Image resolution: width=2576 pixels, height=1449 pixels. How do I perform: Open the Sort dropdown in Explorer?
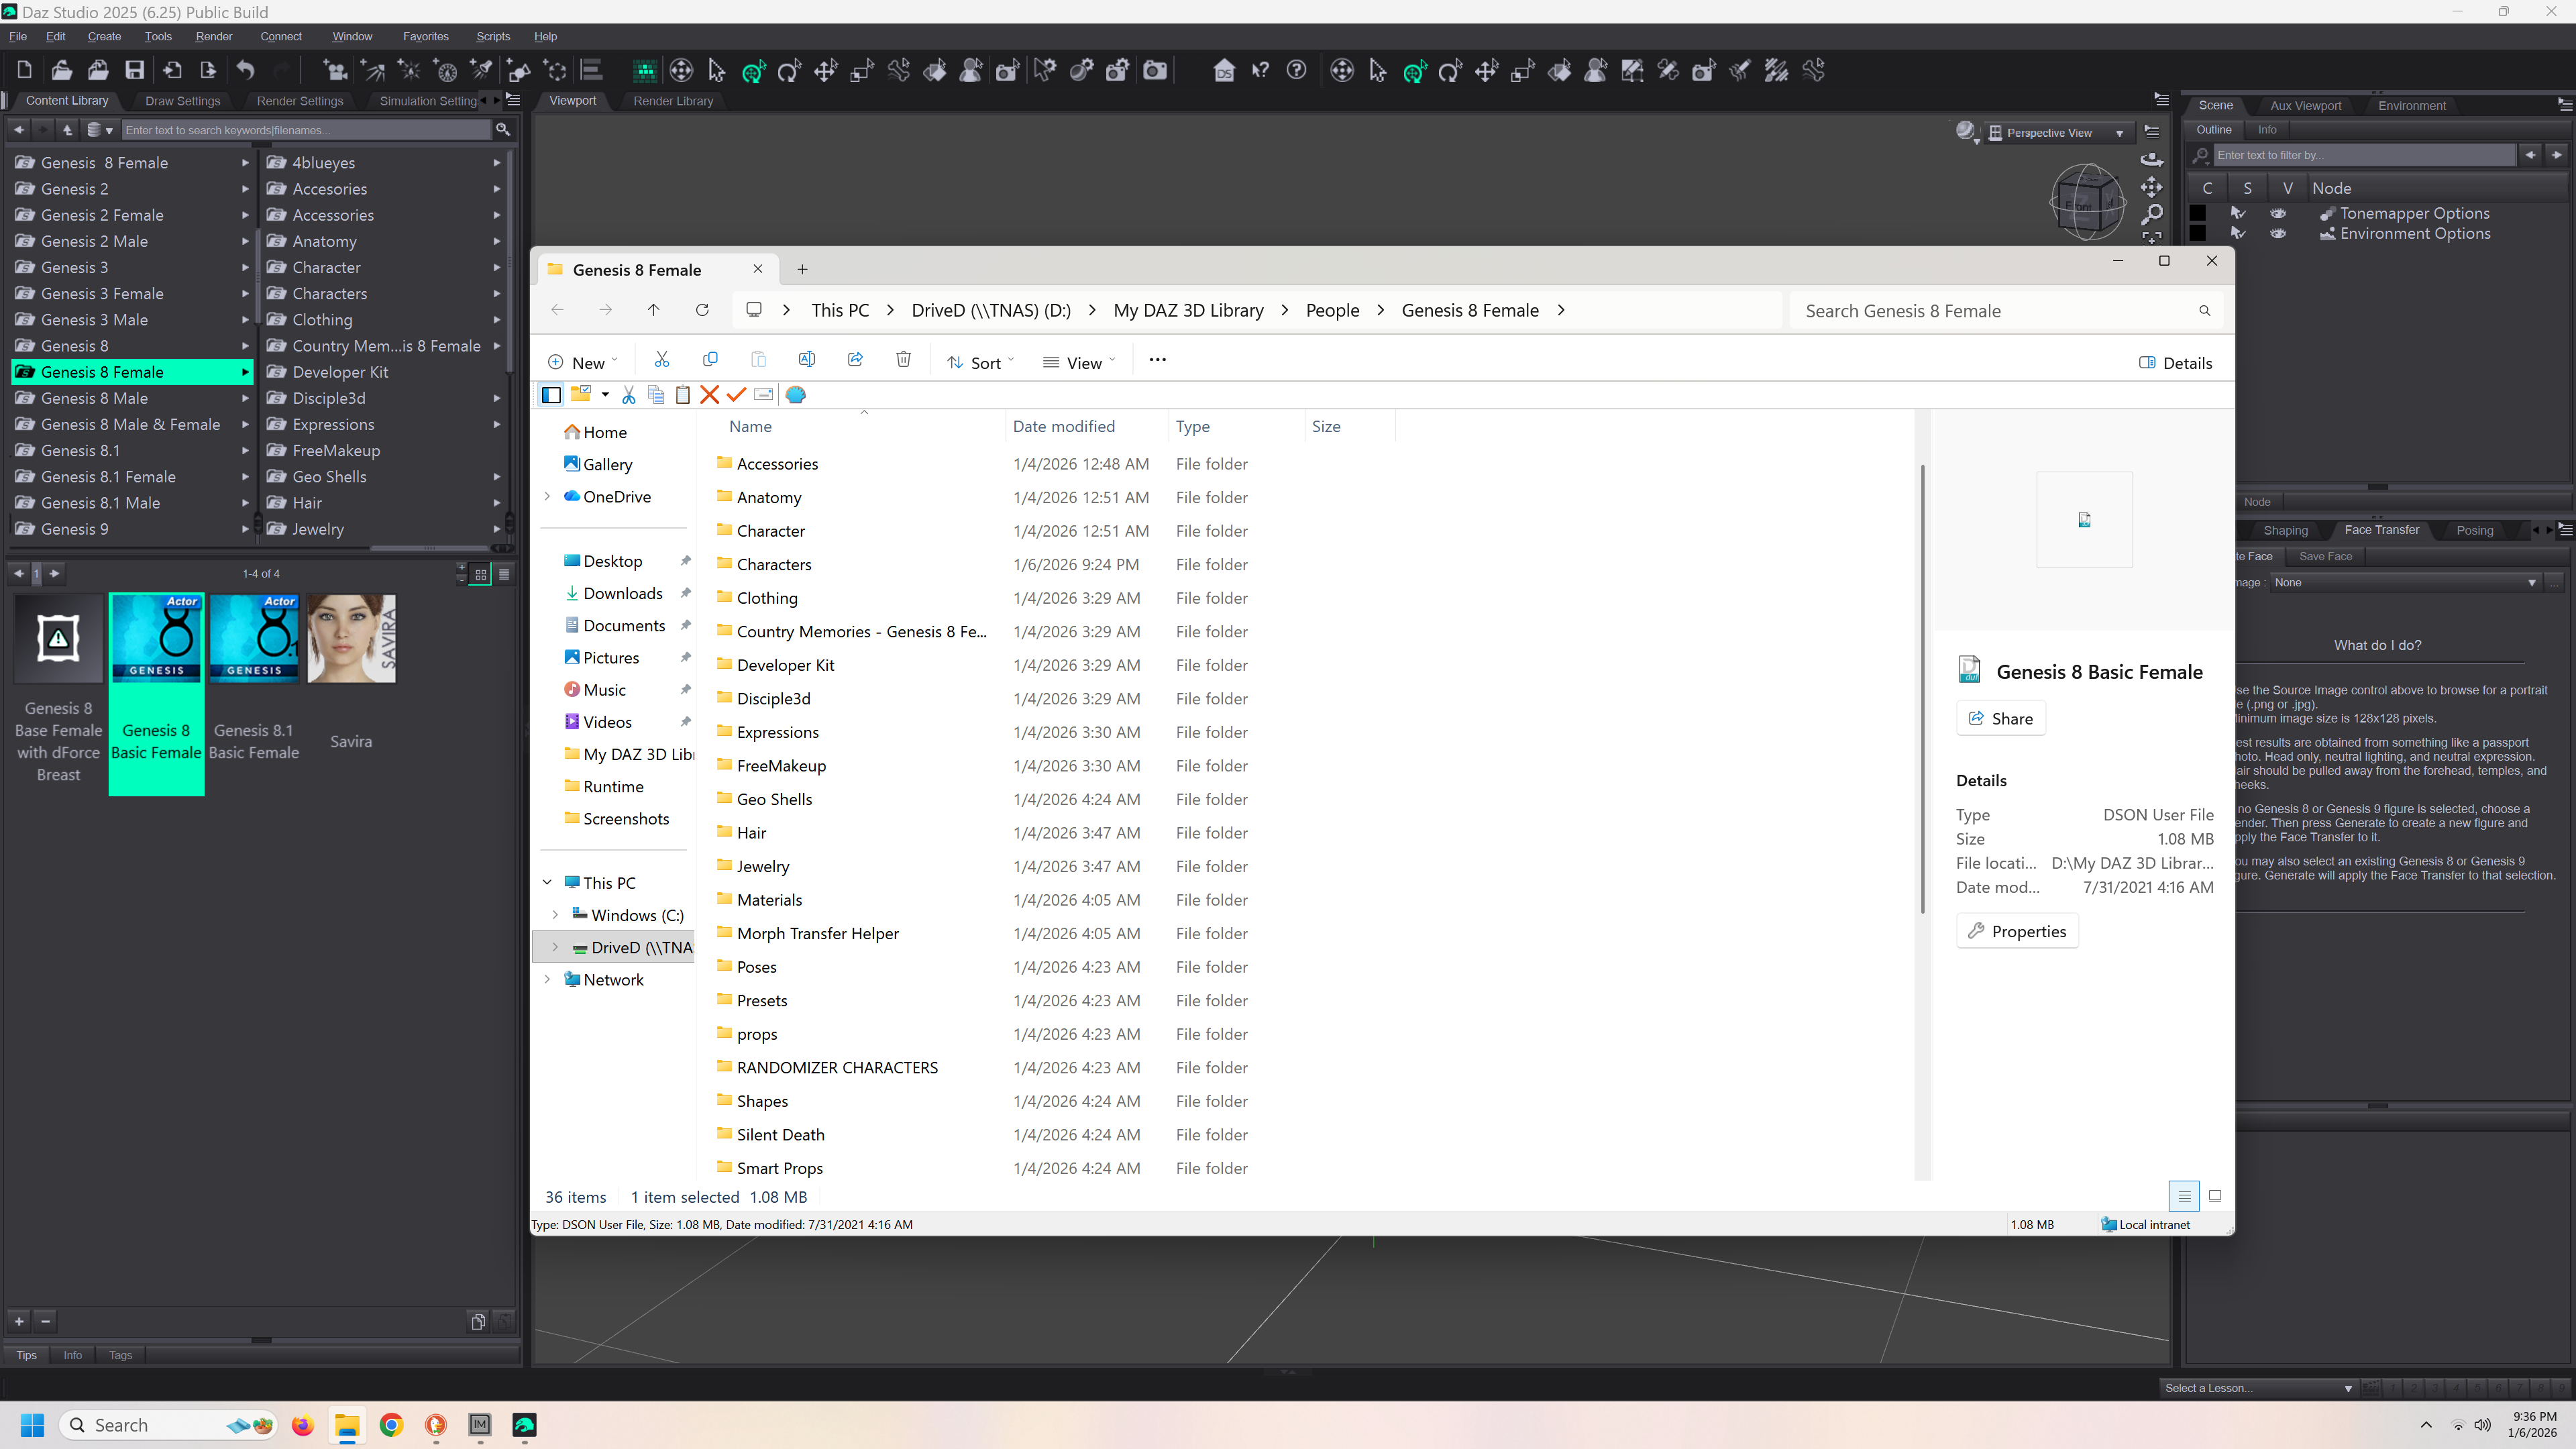pyautogui.click(x=981, y=363)
